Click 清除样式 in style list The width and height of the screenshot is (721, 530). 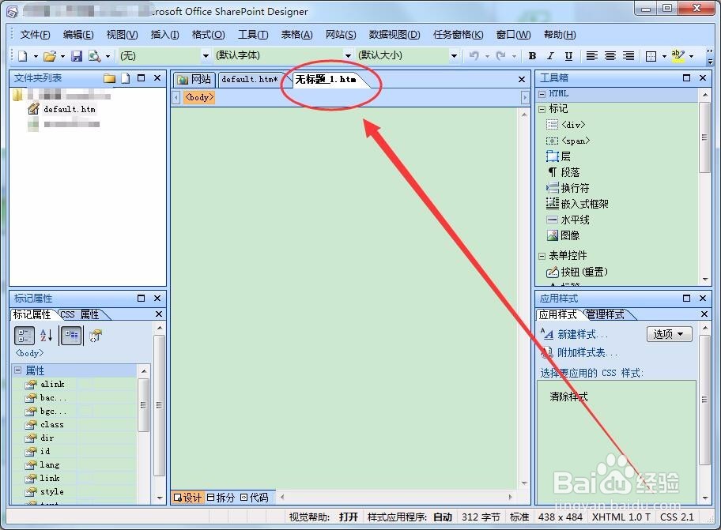click(568, 397)
